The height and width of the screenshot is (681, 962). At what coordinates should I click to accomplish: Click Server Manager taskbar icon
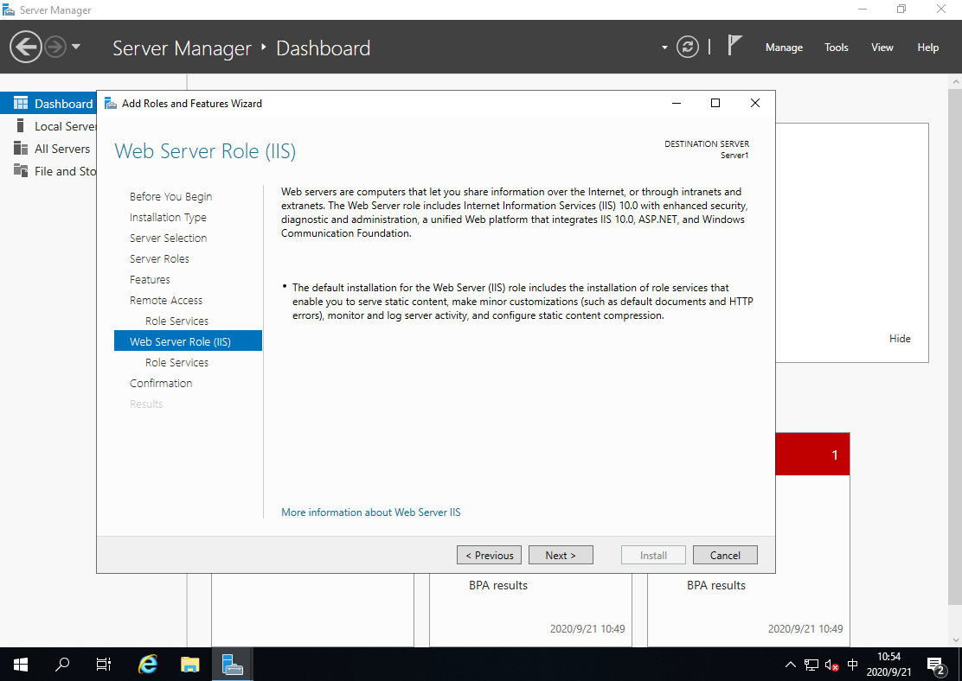point(233,664)
